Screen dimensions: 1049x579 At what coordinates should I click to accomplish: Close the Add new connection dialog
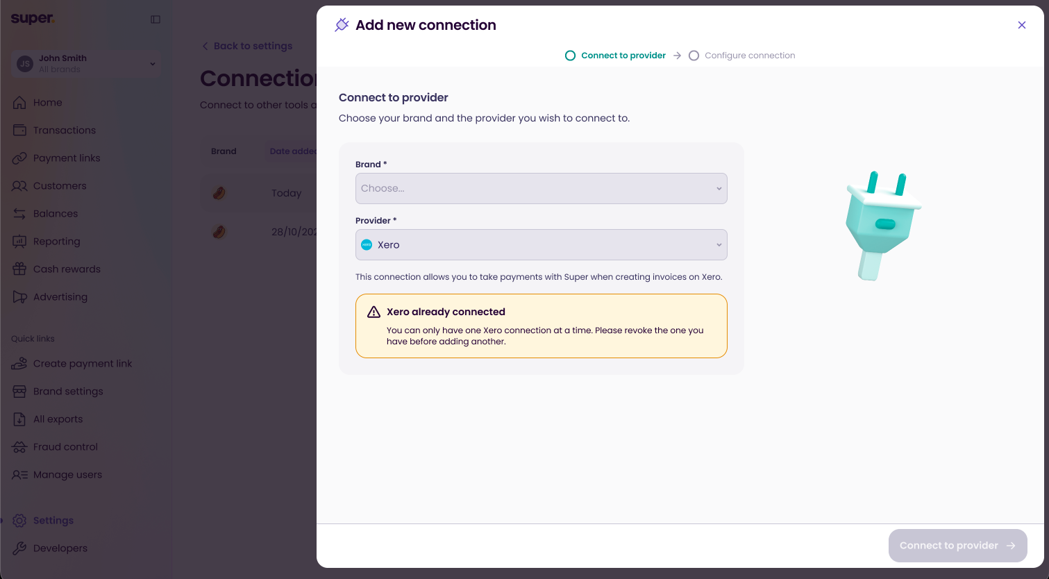1022,25
